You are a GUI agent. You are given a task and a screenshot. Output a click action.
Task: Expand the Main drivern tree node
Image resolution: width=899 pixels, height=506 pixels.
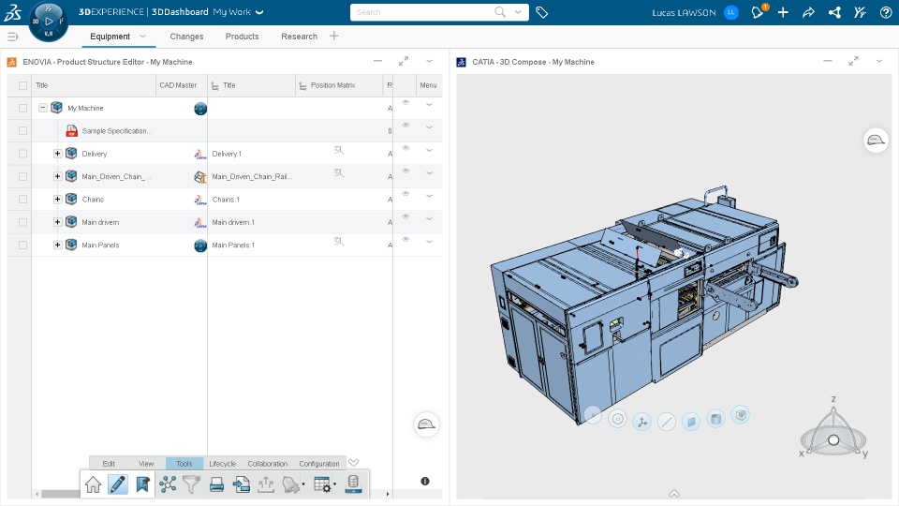pos(57,221)
